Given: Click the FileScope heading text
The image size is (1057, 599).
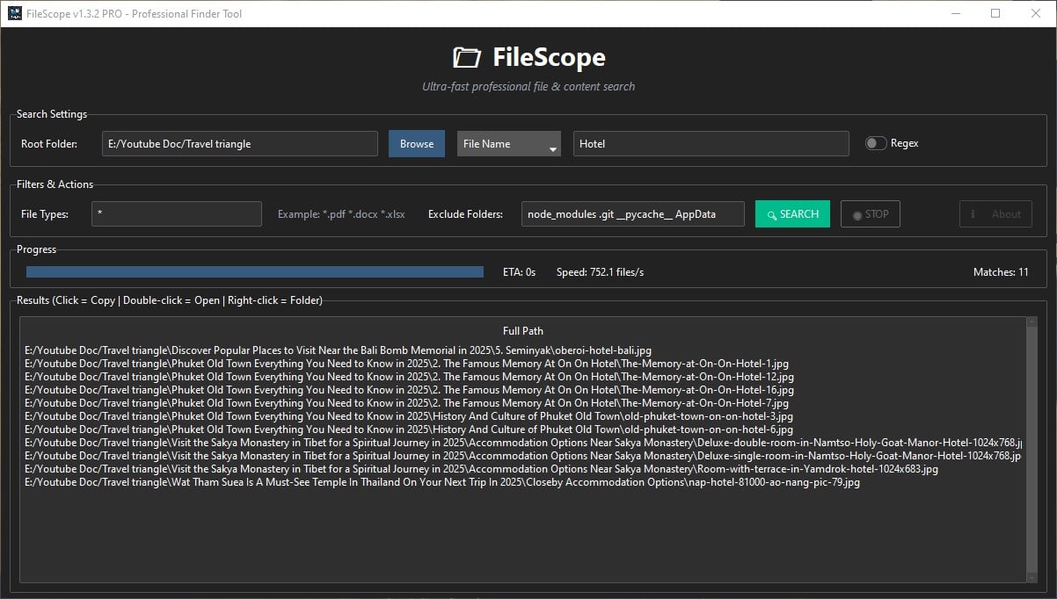Looking at the screenshot, I should [549, 58].
